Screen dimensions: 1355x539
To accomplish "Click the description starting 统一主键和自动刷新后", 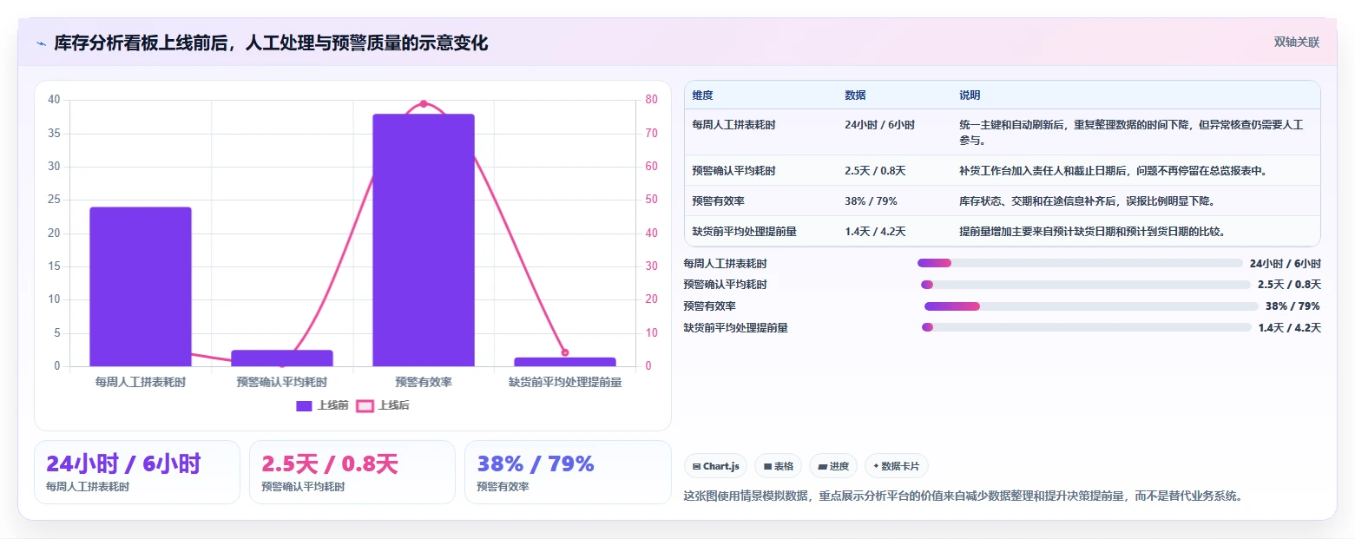I will (1132, 132).
